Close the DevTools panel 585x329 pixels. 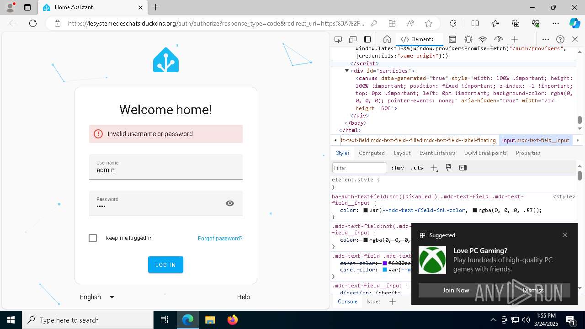click(x=575, y=39)
